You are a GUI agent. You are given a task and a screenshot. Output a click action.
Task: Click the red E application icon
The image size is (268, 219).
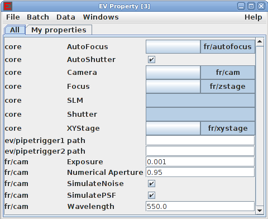pyautogui.click(x=8, y=6)
